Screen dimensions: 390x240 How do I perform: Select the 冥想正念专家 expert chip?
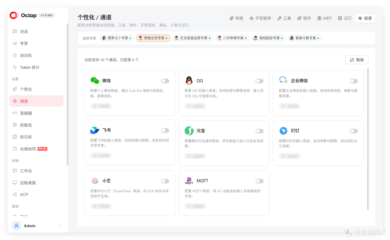click(153, 38)
